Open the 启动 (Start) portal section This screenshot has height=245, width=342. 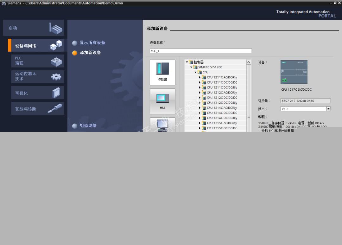(x=34, y=28)
